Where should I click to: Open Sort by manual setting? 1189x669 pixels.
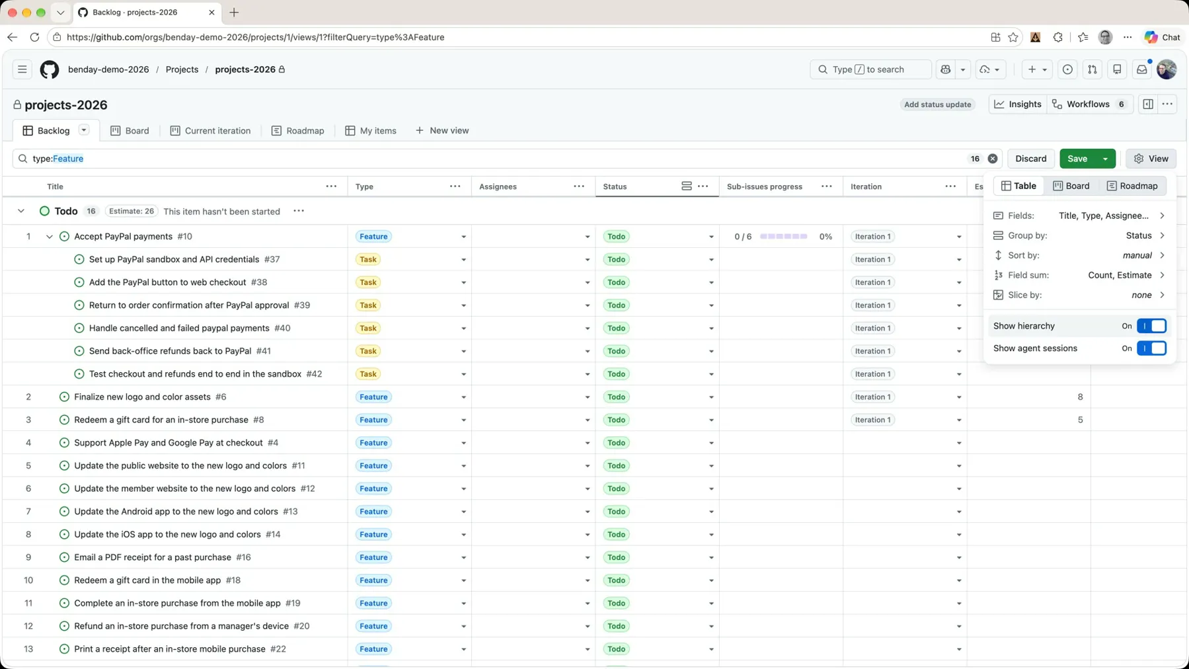pyautogui.click(x=1079, y=255)
